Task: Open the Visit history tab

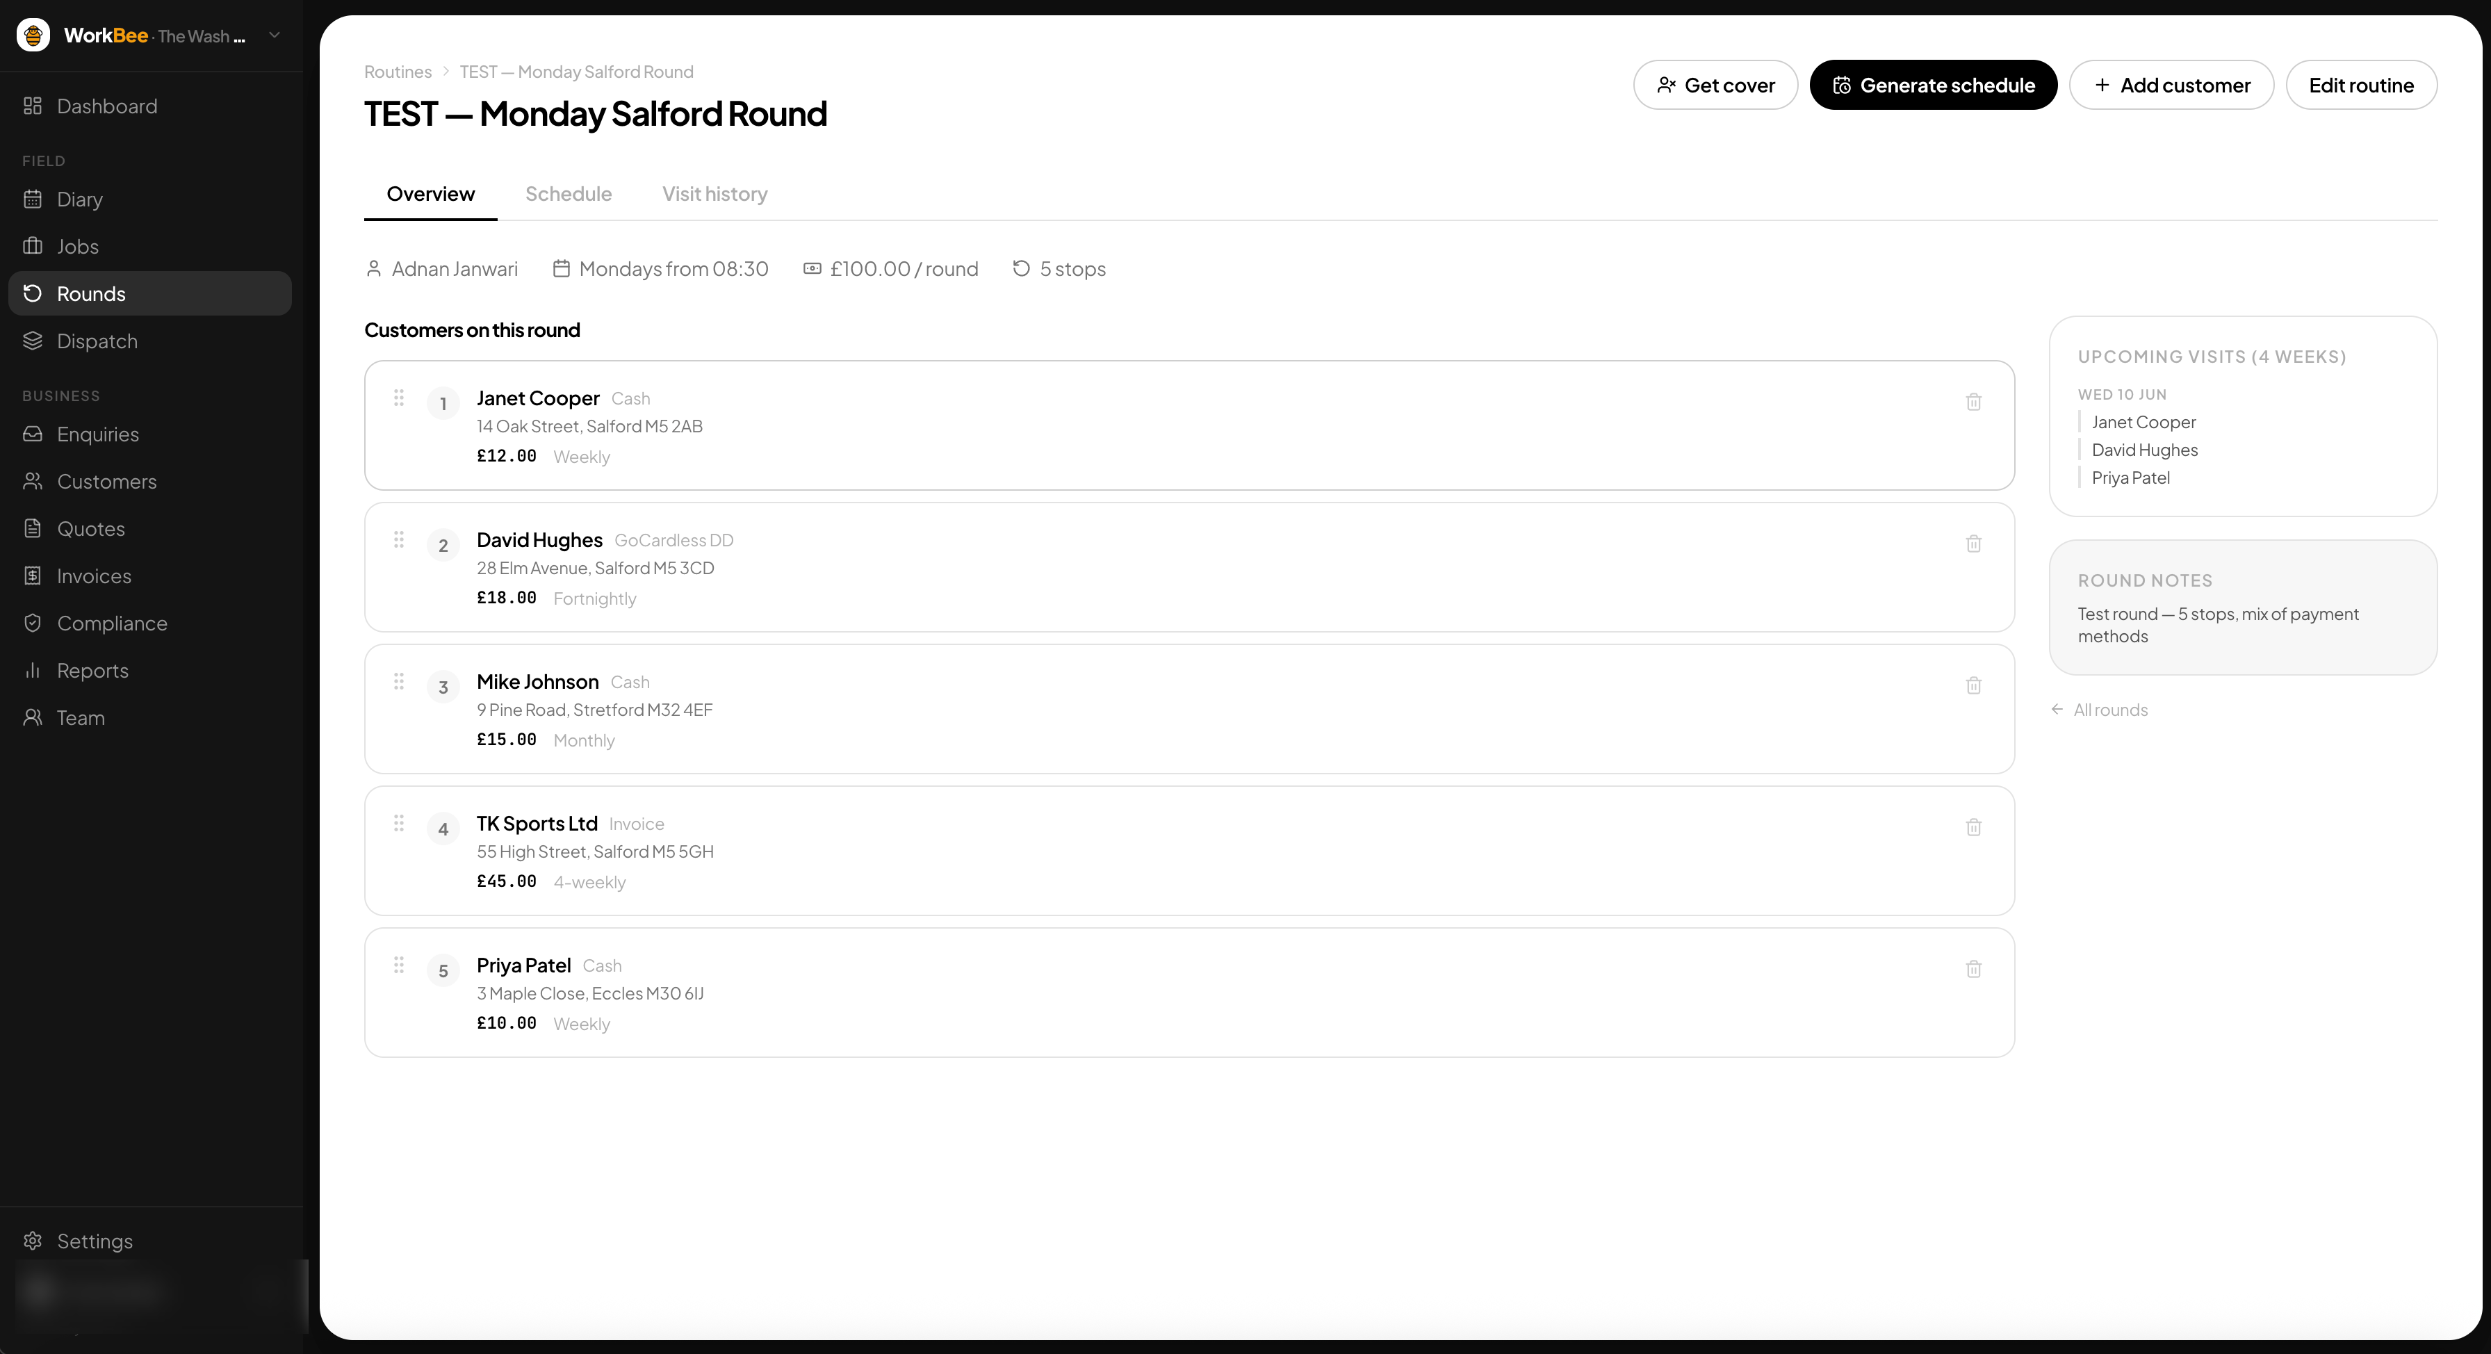Action: click(714, 195)
